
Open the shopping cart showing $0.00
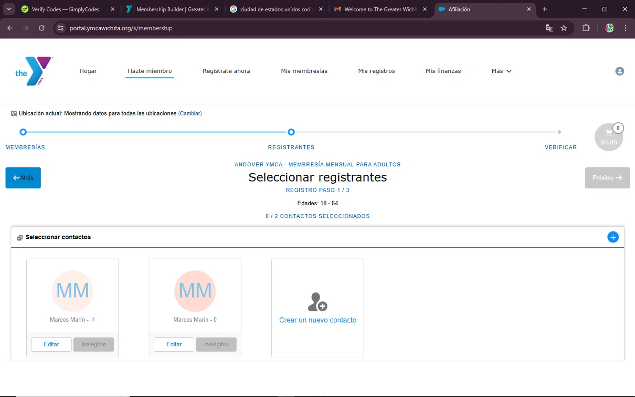[x=608, y=138]
